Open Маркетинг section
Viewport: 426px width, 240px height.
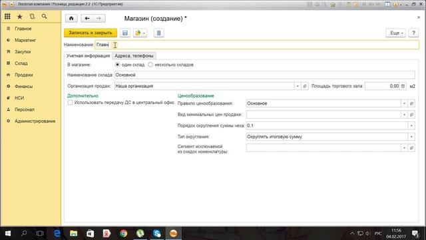pos(25,40)
